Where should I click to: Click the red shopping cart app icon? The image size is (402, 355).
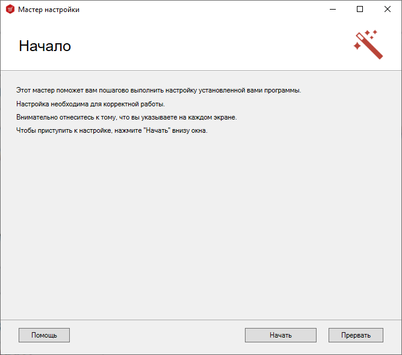pyautogui.click(x=10, y=9)
